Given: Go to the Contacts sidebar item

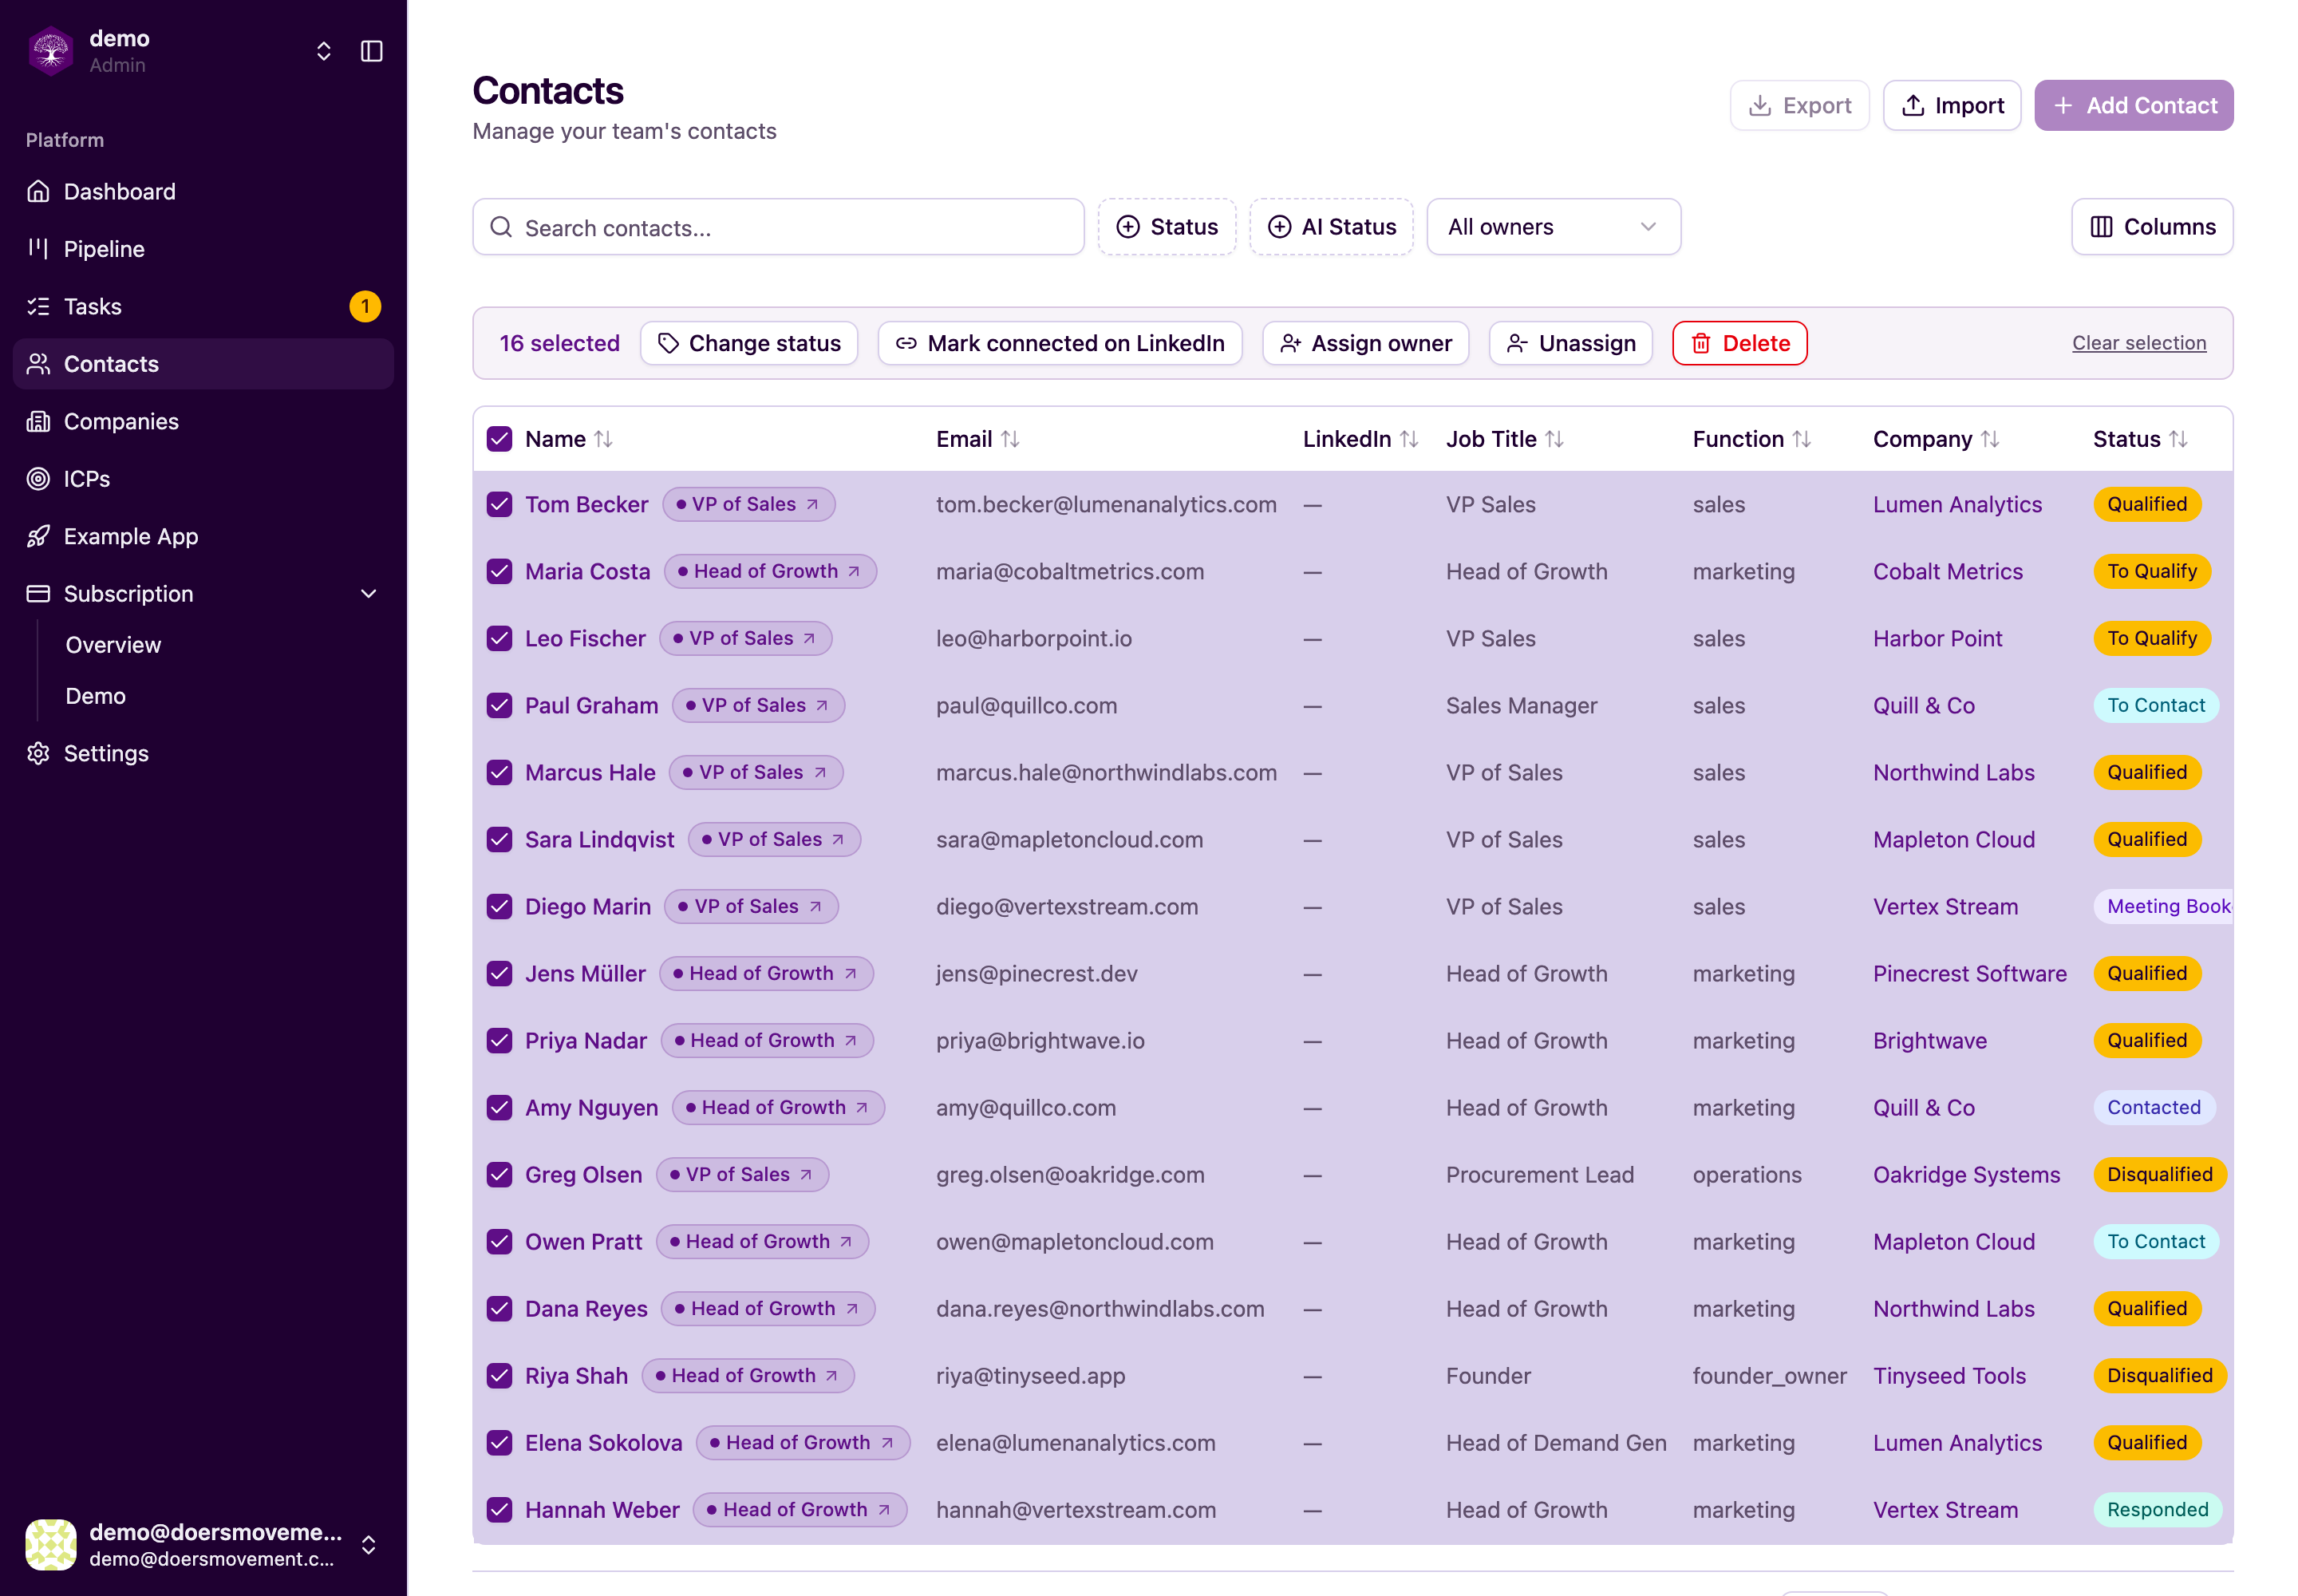Looking at the screenshot, I should tap(203, 364).
